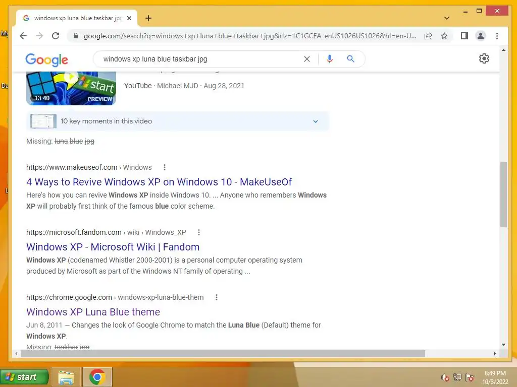The width and height of the screenshot is (517, 387).
Task: Click the https://chrome.google.com URL text
Action: click(x=69, y=297)
